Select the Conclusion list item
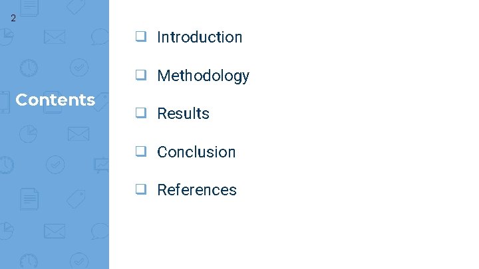This screenshot has width=479, height=269. point(196,152)
